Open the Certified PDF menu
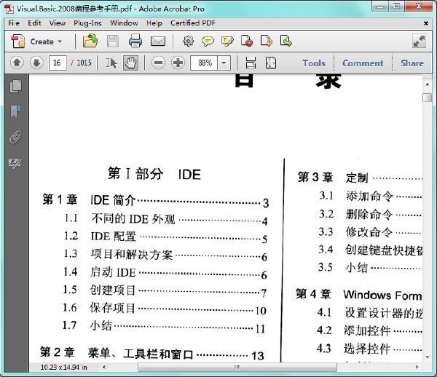 click(x=193, y=23)
